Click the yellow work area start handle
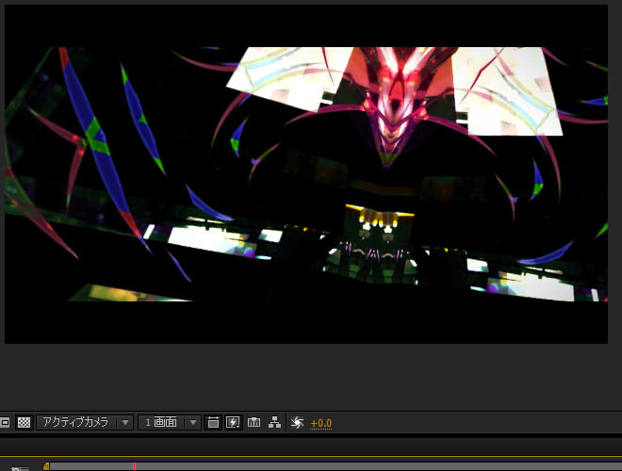This screenshot has height=471, width=622. (x=46, y=466)
